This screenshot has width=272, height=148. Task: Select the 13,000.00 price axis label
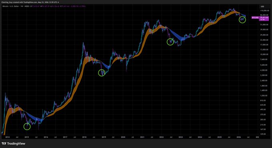pos(264,49)
